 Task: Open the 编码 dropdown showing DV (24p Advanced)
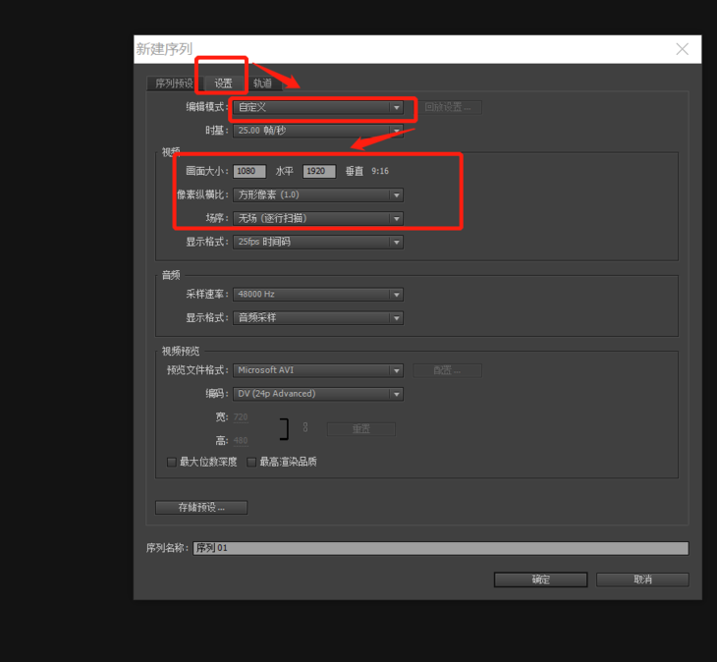point(318,394)
